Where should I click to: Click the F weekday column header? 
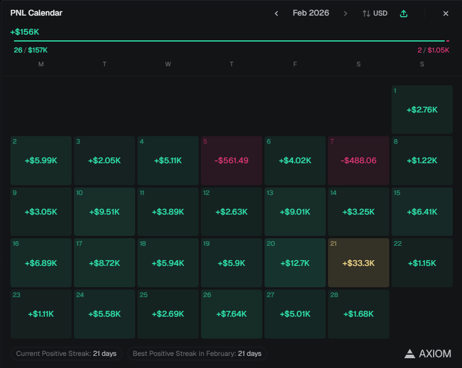click(x=295, y=64)
